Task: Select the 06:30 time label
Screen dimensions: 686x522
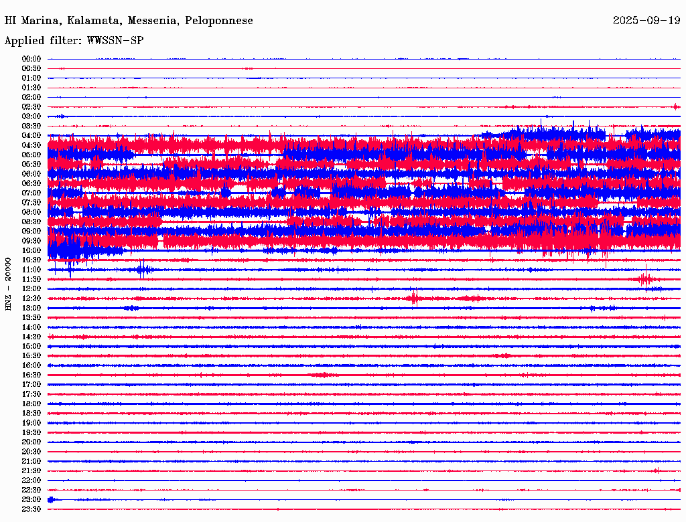Action: point(31,183)
